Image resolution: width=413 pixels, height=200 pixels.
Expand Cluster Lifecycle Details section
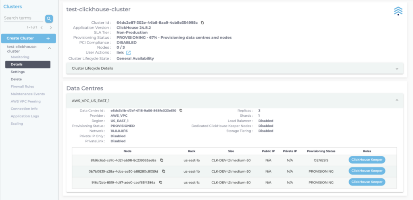click(397, 68)
